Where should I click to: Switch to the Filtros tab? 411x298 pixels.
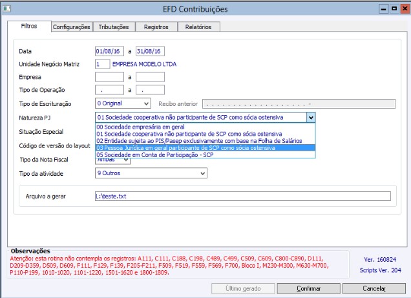[x=29, y=27]
